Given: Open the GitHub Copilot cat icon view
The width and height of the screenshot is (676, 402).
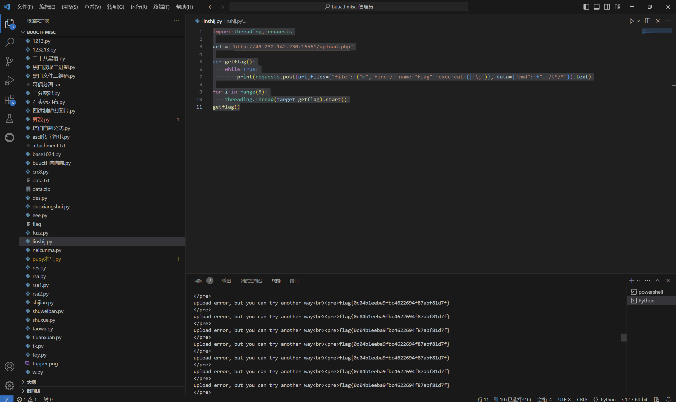Looking at the screenshot, I should [10, 138].
